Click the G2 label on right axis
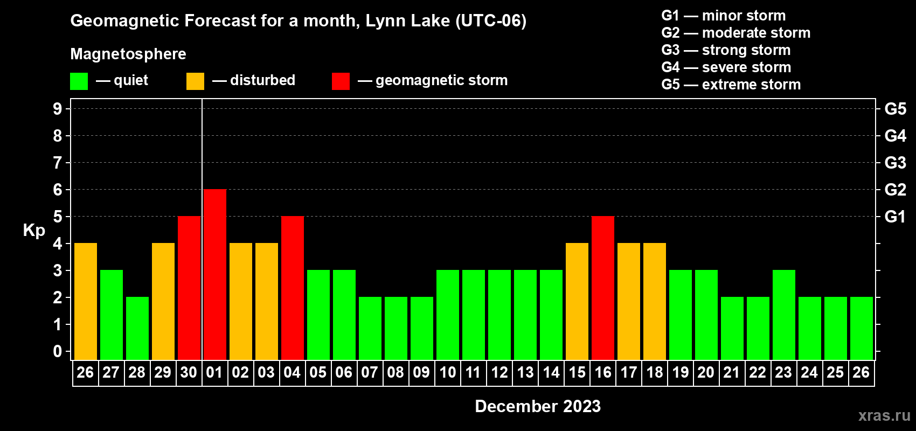The image size is (916, 431). click(x=896, y=190)
